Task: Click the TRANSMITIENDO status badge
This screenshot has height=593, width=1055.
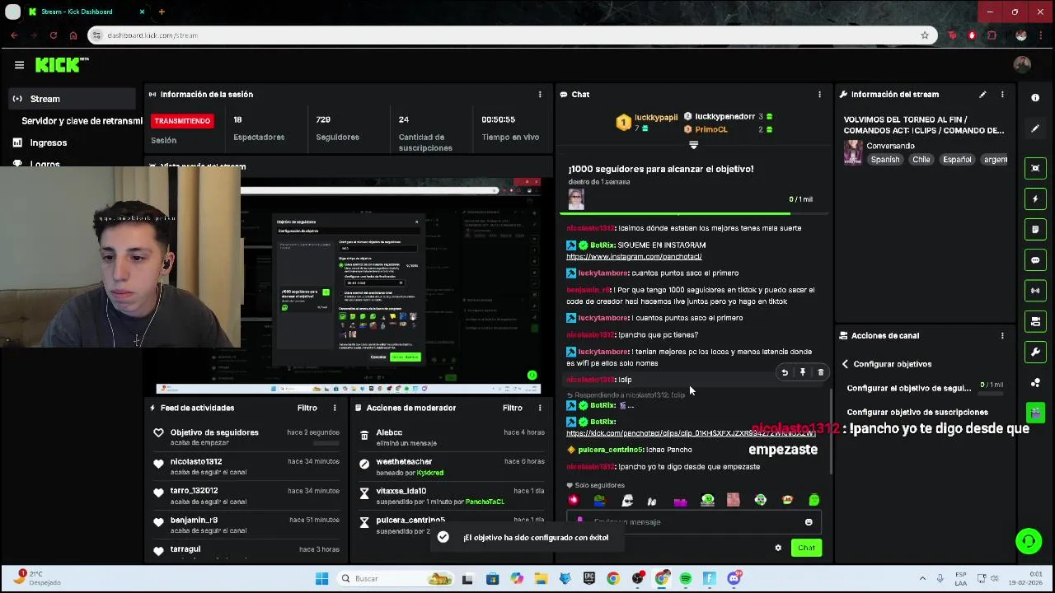Action: [182, 121]
